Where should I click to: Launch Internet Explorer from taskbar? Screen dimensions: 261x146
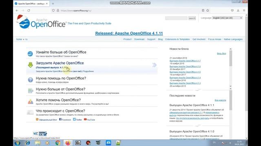pos(28,143)
